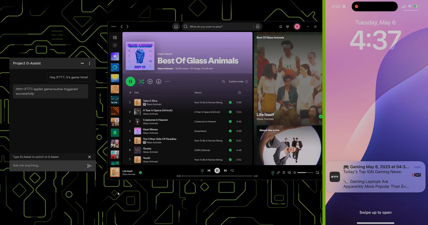
Task: Open the miniplayer icon
Action: (317, 173)
